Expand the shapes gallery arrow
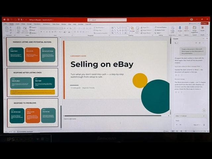212x159 pixels. 128,30
